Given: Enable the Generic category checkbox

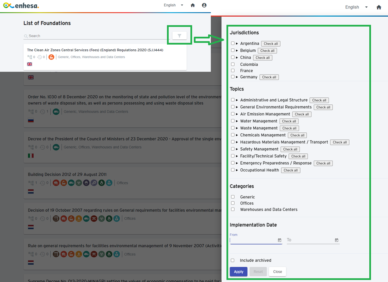Looking at the screenshot, I should coord(233,197).
